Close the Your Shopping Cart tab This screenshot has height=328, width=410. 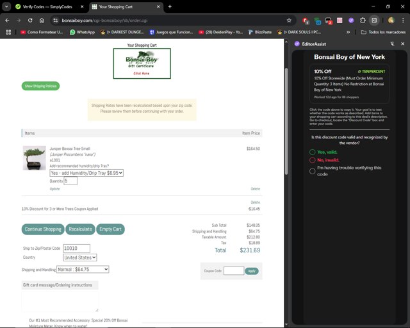pos(158,6)
